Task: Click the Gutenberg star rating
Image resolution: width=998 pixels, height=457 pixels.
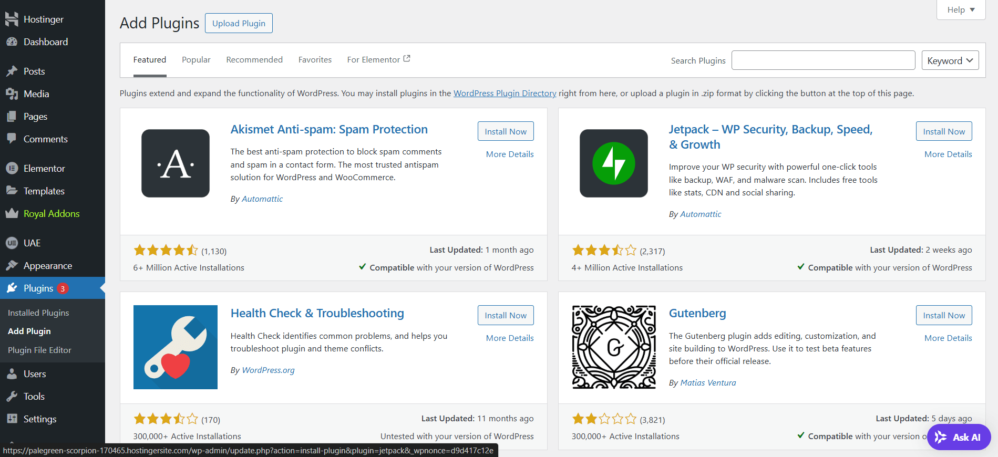Action: coord(604,419)
